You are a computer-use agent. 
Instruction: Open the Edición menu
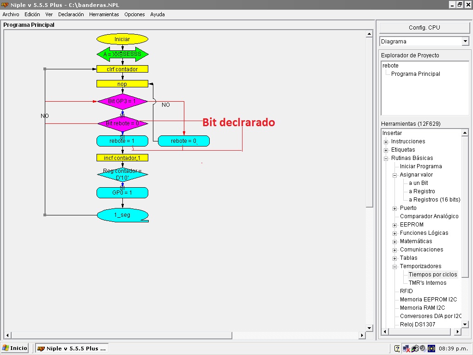pyautogui.click(x=32, y=14)
